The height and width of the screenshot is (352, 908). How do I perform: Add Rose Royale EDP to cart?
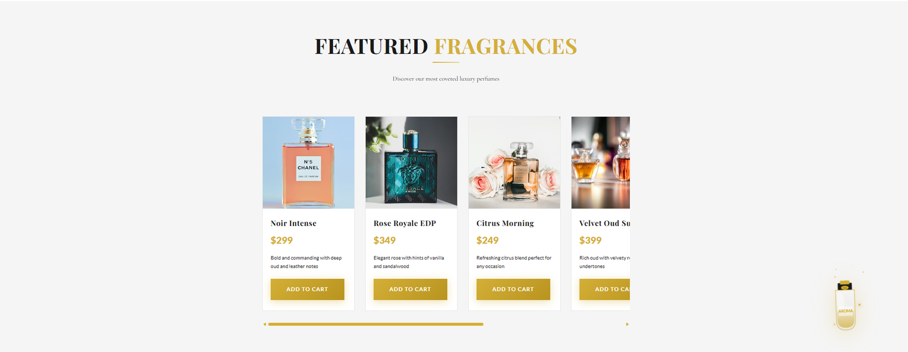410,289
